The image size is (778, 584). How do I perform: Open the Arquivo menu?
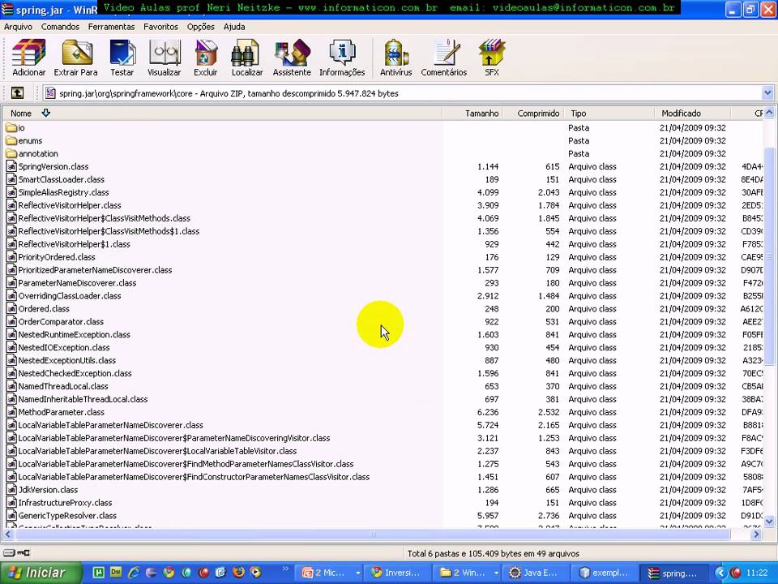18,27
